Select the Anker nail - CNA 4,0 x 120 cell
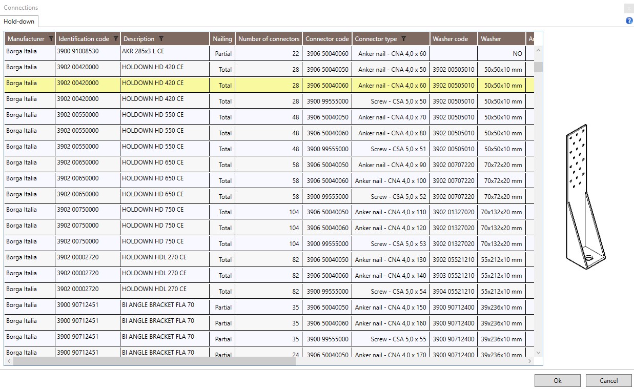The width and height of the screenshot is (634, 389). (391, 228)
